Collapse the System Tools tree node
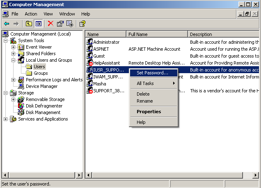261x188 pixels. click(5, 40)
